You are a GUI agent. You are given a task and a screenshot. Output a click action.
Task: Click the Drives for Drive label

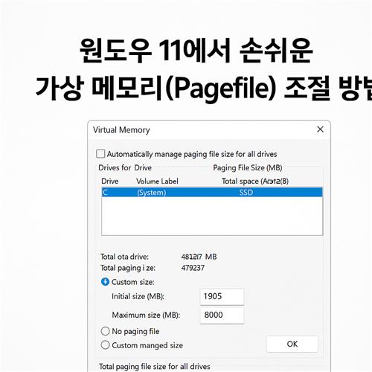coord(125,167)
